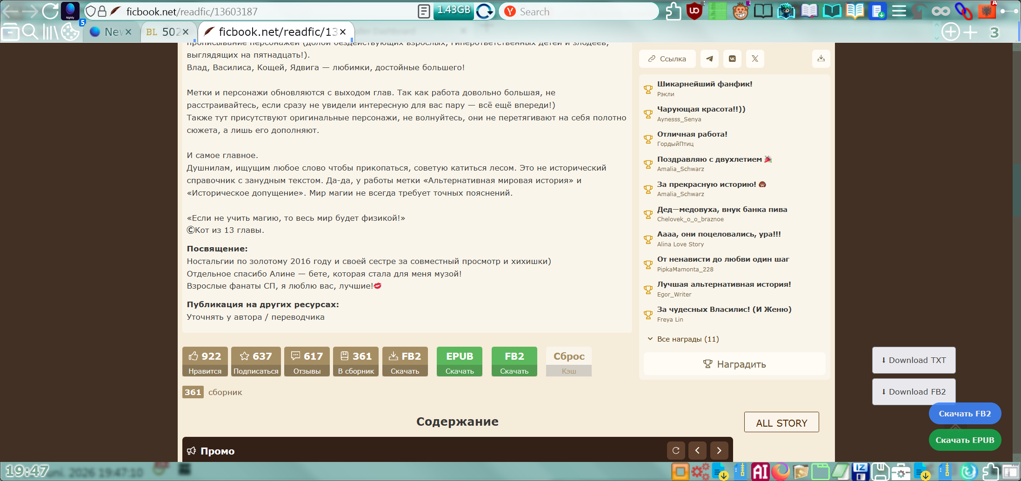
Task: Click the Download TXT button
Action: click(914, 360)
